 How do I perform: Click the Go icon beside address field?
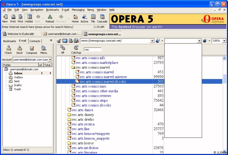(158, 41)
